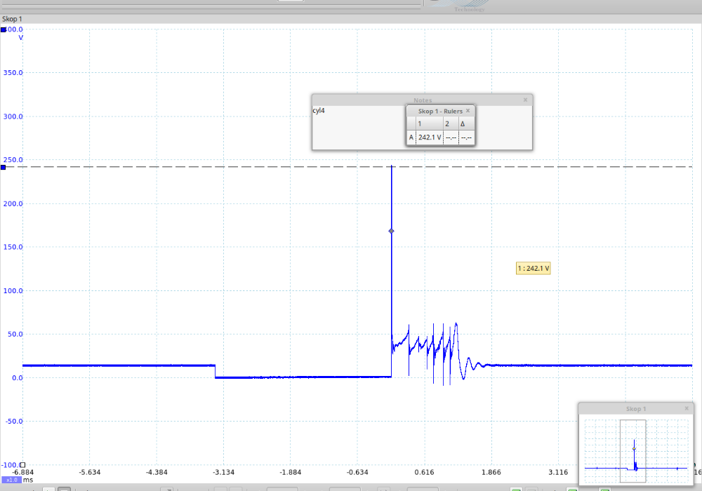Click the delta (Δ) column header

click(x=463, y=124)
